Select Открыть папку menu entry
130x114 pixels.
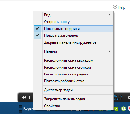click(x=73, y=22)
